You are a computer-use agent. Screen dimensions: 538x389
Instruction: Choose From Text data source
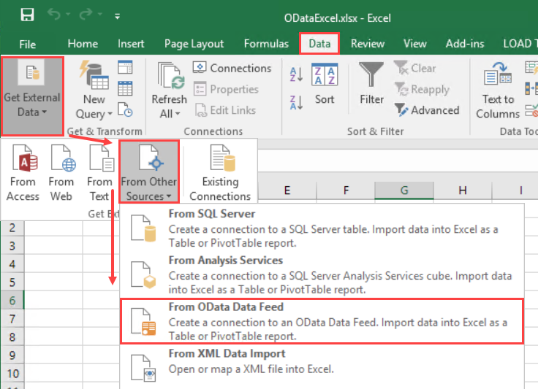tap(100, 172)
